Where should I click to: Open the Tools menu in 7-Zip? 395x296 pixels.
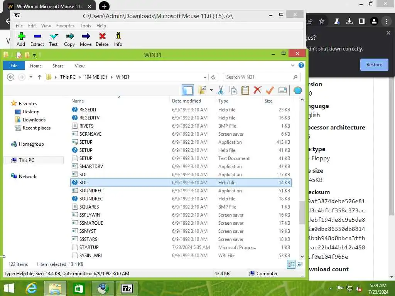click(x=85, y=26)
